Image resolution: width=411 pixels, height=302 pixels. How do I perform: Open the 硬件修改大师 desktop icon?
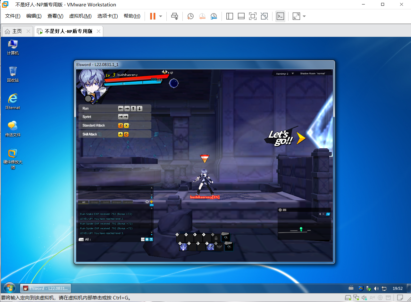tap(13, 159)
